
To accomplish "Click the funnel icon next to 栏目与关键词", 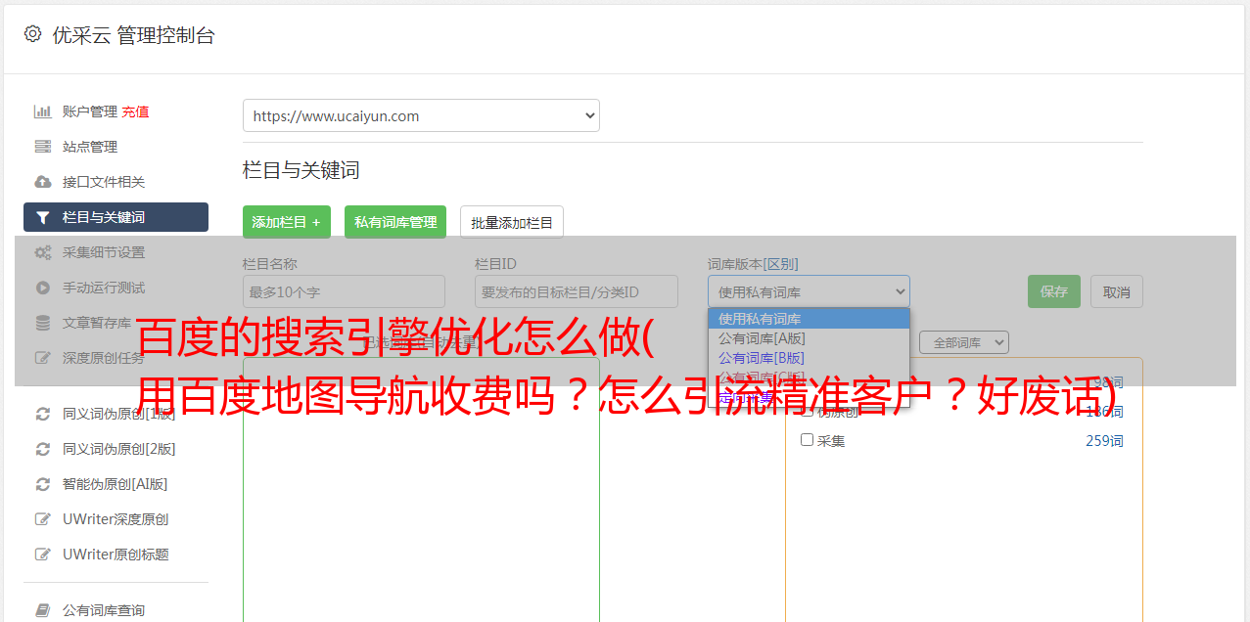I will [42, 217].
